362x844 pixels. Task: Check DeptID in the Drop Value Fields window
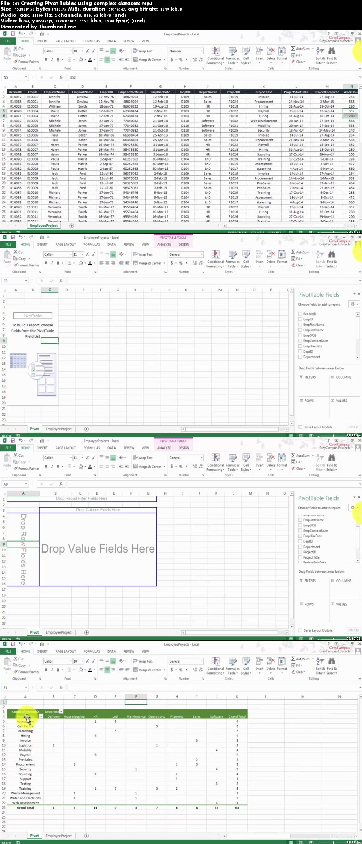point(300,542)
